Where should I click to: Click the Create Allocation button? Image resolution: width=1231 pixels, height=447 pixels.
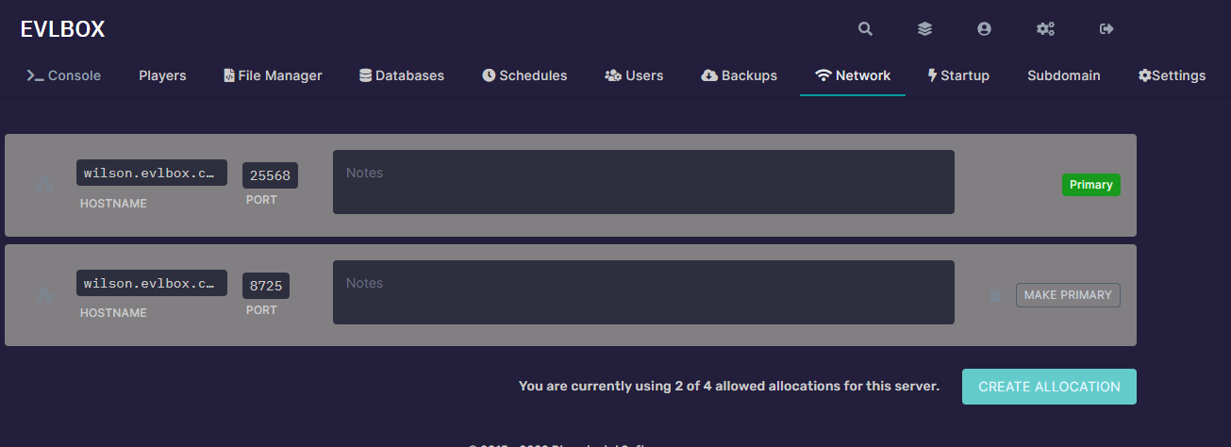click(x=1049, y=387)
